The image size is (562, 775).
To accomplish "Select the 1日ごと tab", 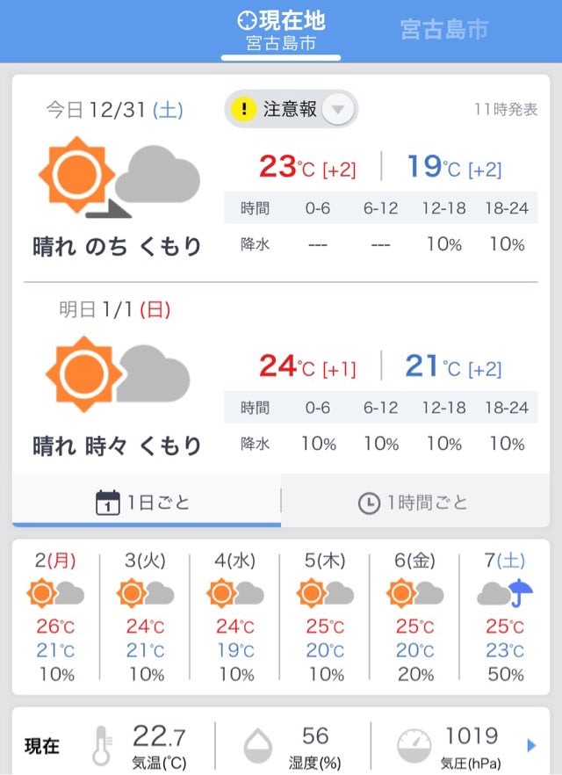I will pyautogui.click(x=147, y=501).
